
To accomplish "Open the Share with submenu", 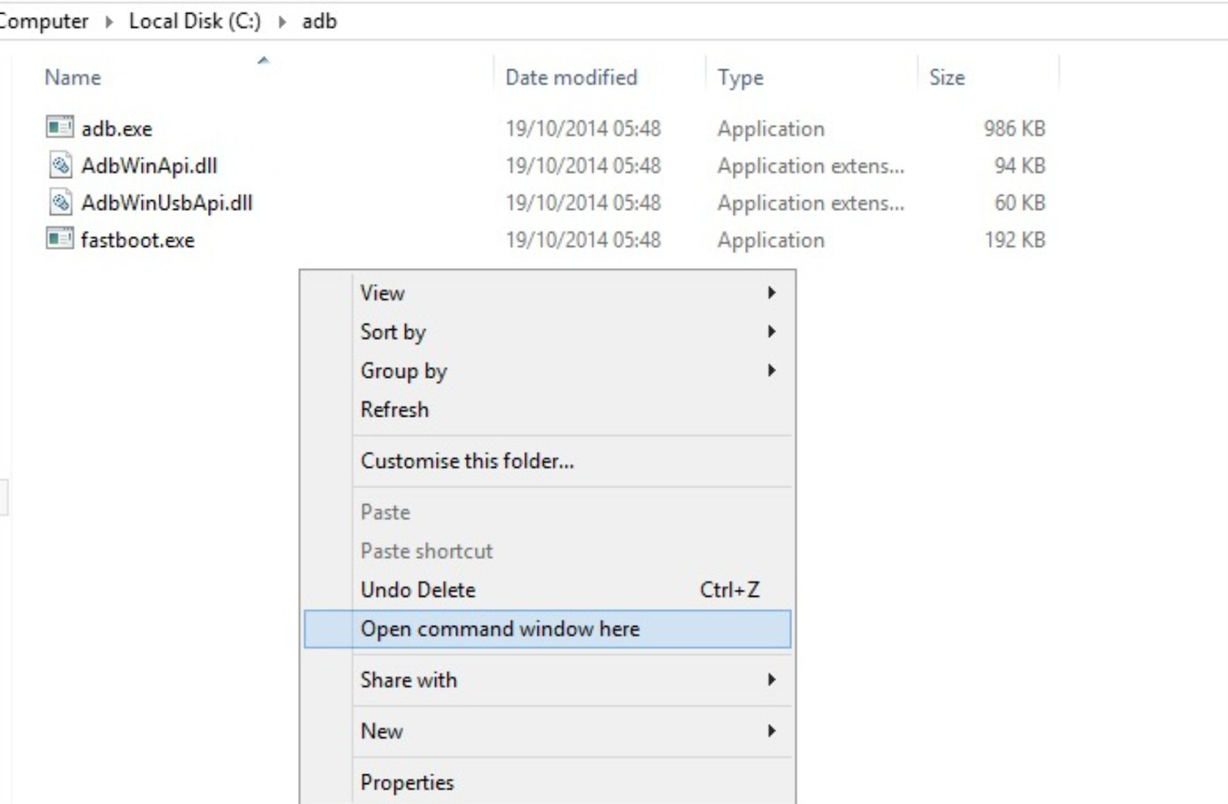I will [x=408, y=680].
